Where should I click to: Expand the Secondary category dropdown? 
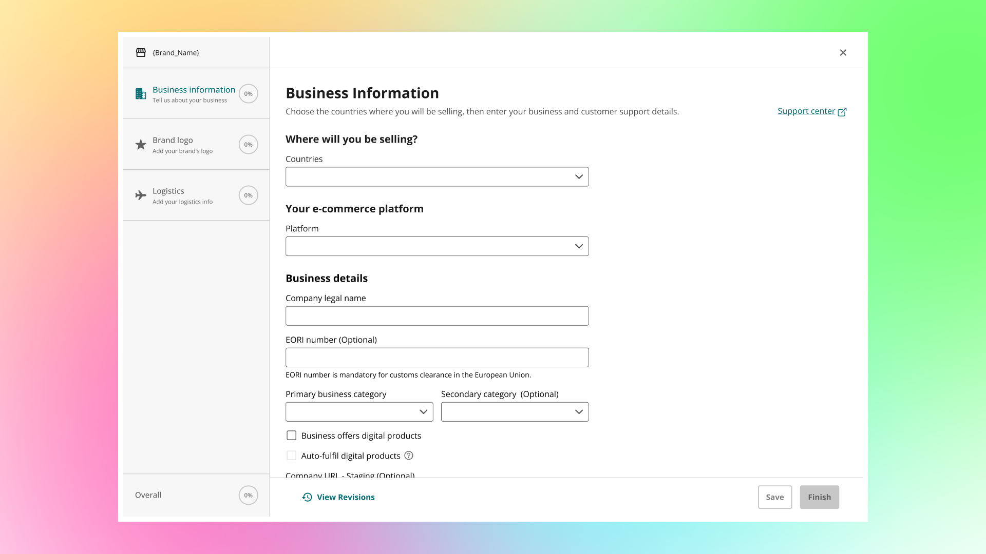point(515,412)
